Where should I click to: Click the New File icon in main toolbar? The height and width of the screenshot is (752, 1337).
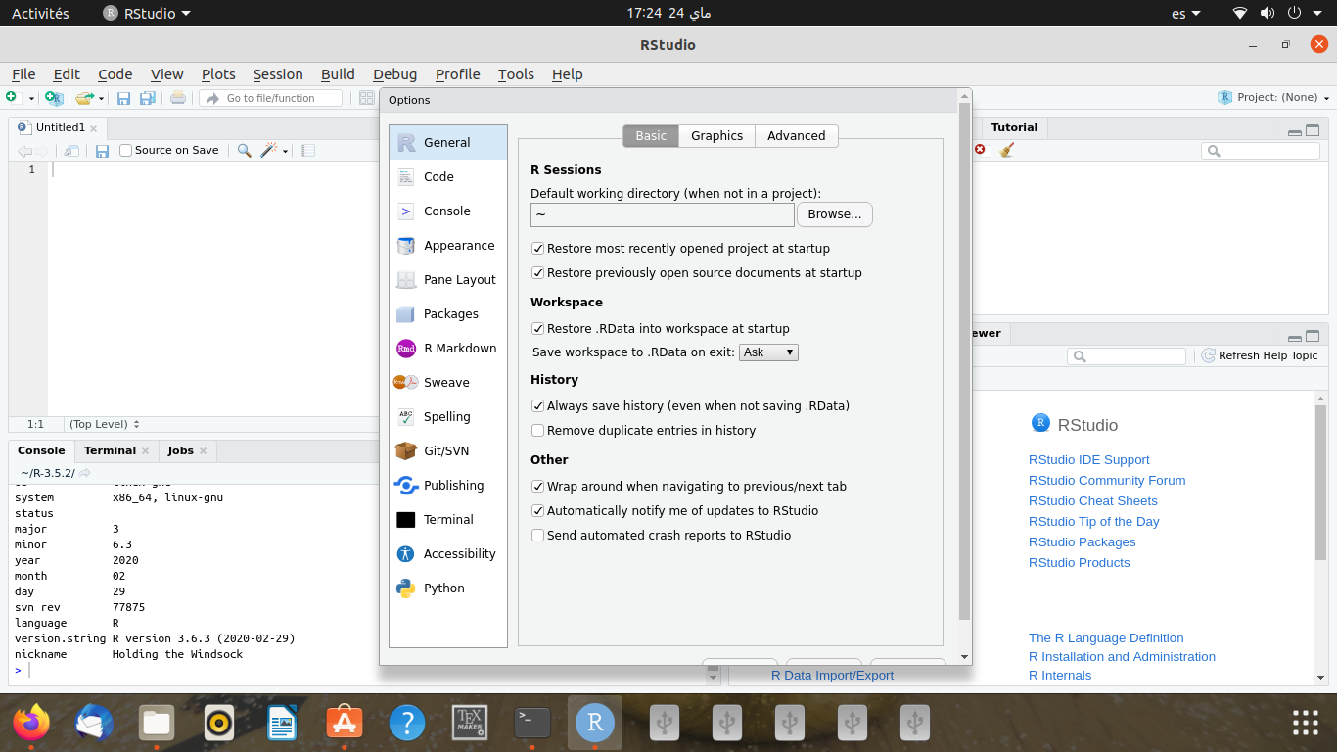pos(12,98)
